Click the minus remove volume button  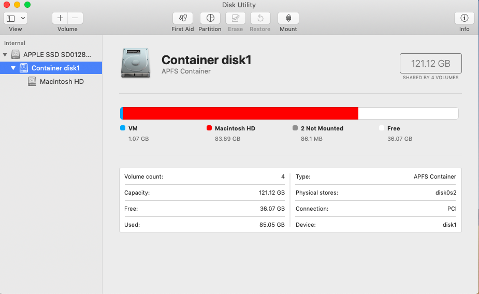coord(75,18)
